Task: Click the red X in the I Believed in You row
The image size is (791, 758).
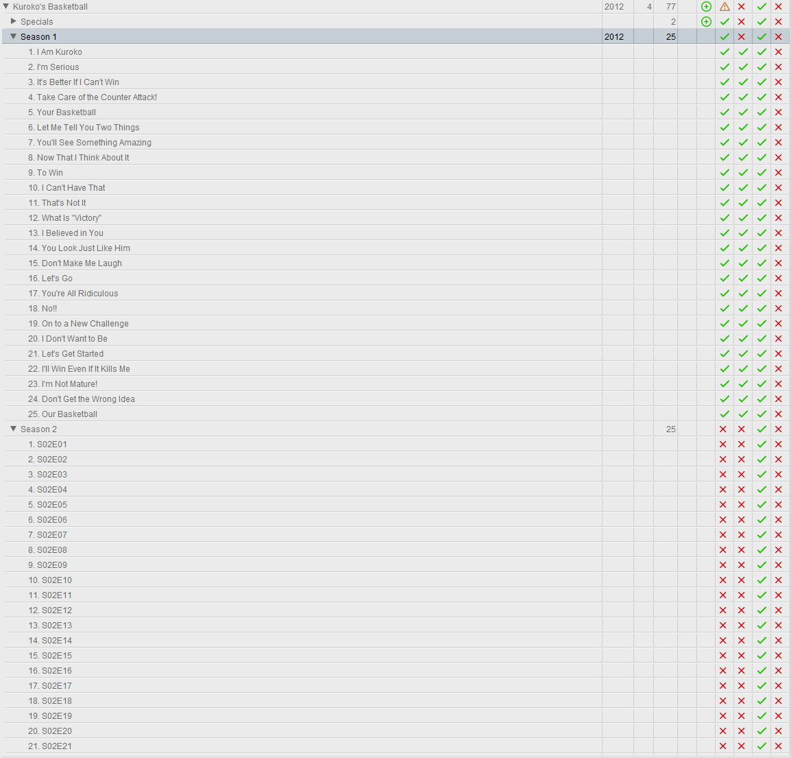Action: click(779, 233)
